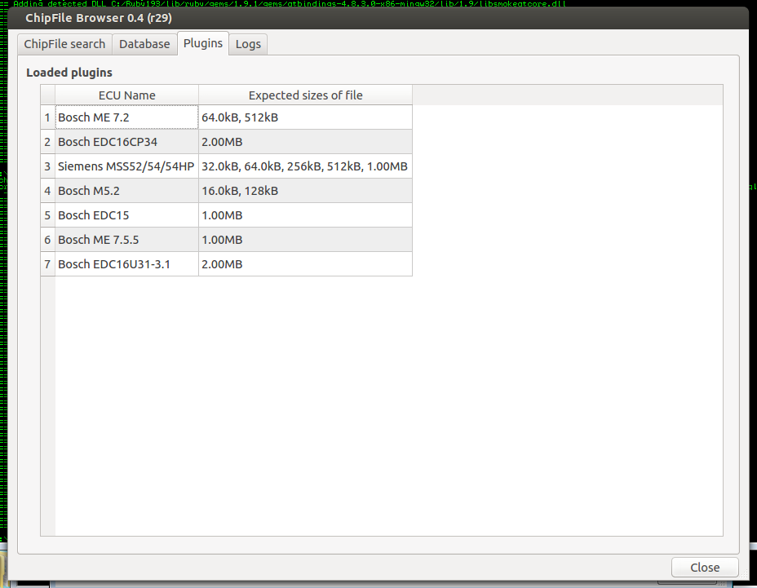Select the Plugins tab
The image size is (757, 588).
pyautogui.click(x=203, y=43)
